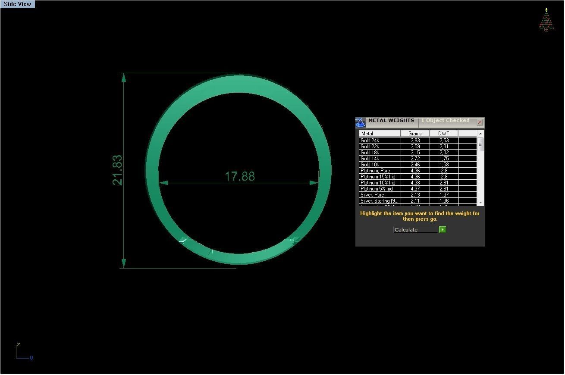Sort by the Grams column header
Screen dimensions: 565x375
pyautogui.click(x=415, y=134)
